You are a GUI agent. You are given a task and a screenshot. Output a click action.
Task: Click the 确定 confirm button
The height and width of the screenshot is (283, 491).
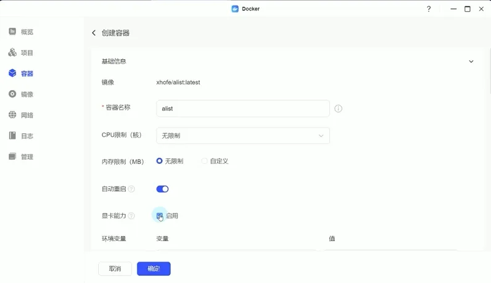[154, 269]
